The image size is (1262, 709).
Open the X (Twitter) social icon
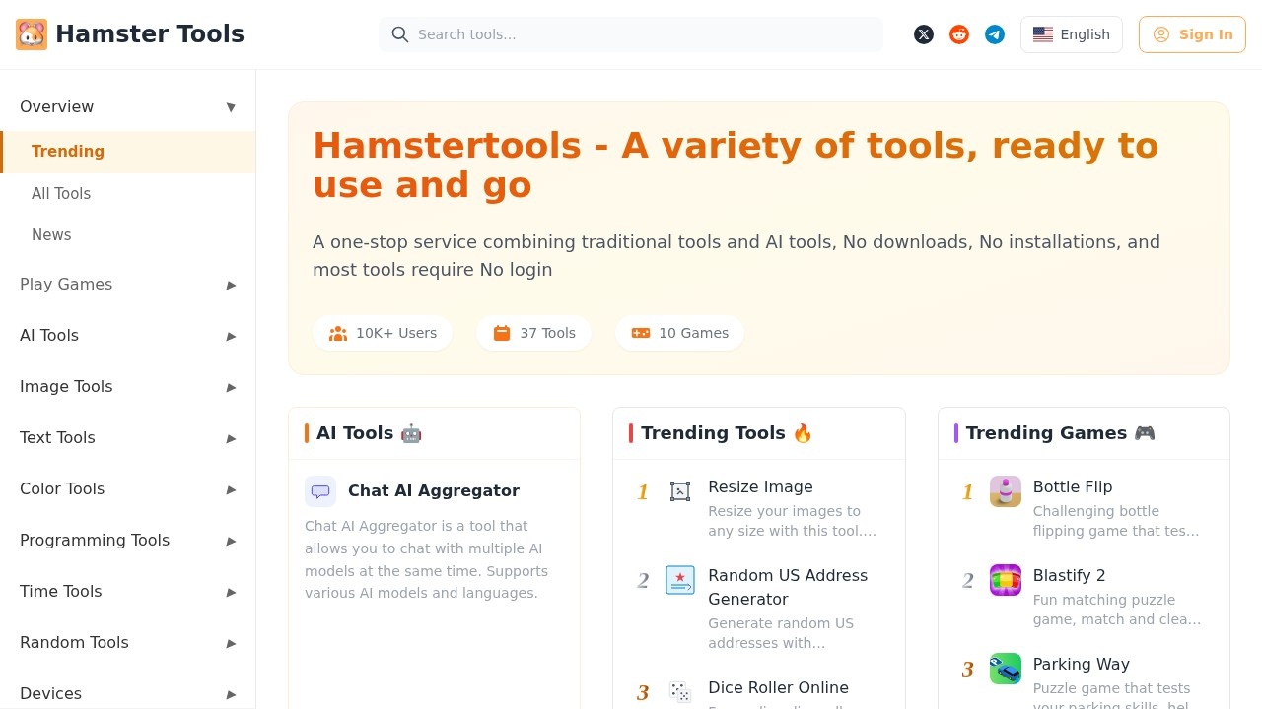(924, 34)
